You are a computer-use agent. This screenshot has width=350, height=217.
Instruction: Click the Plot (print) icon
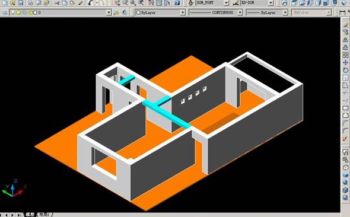click(x=31, y=3)
